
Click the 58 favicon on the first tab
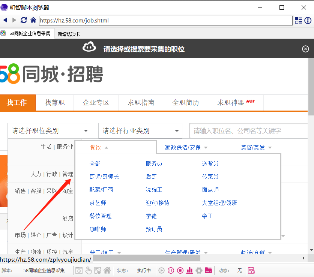click(3, 33)
